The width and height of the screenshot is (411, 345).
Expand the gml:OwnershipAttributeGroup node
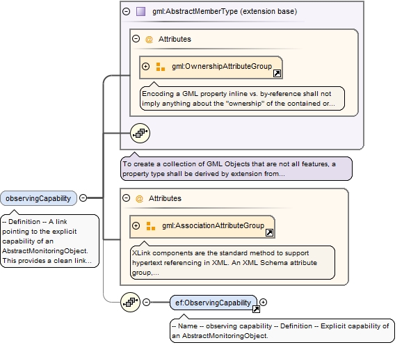[x=146, y=66]
